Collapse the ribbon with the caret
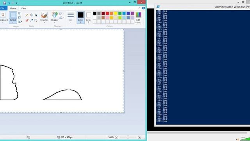Viewport: 250px width, 141px height. coord(139,8)
